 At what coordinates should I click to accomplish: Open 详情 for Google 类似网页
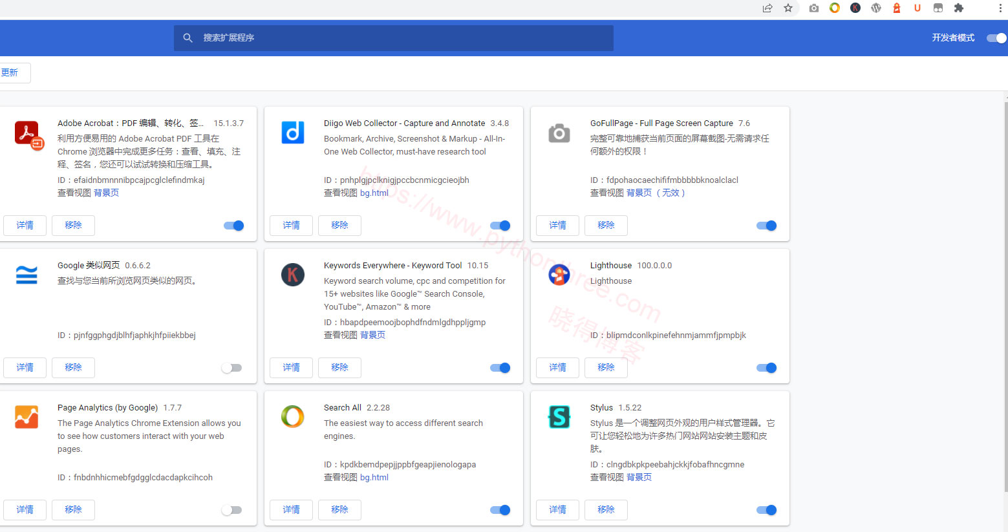click(25, 368)
